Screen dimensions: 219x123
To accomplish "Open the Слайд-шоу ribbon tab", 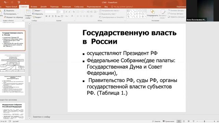I will point(79,6).
